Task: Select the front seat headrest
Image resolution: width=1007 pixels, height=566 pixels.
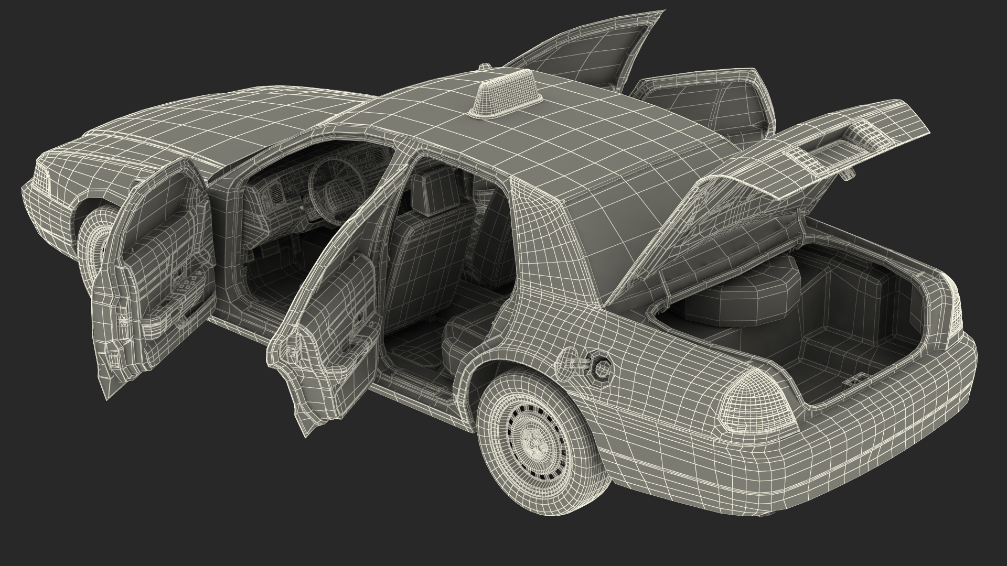Action: pyautogui.click(x=434, y=191)
